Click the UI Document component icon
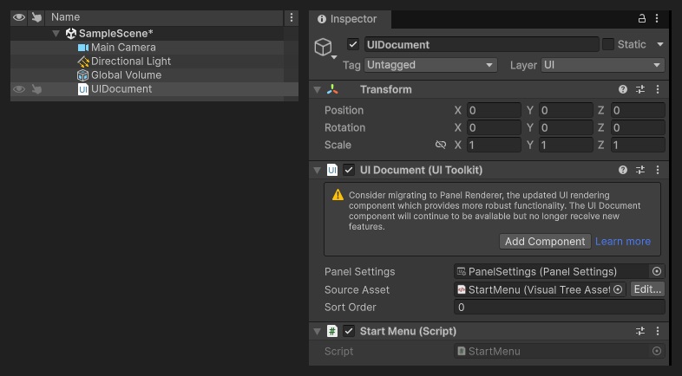This screenshot has height=376, width=682. coord(332,170)
